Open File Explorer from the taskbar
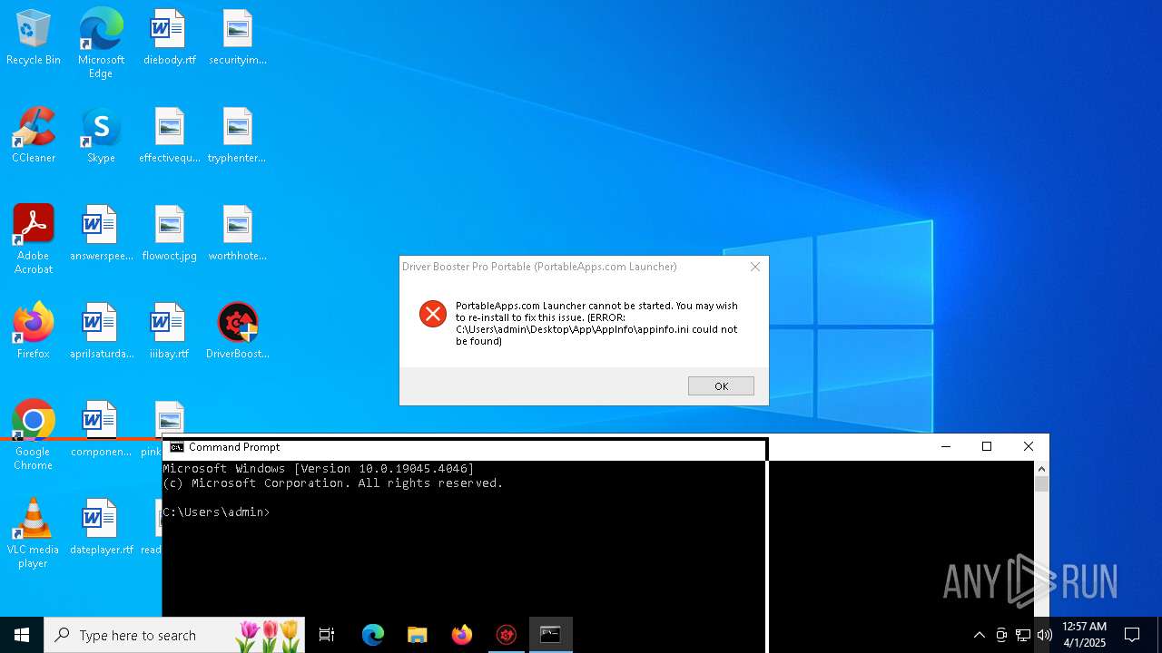This screenshot has width=1162, height=653. coord(418,635)
